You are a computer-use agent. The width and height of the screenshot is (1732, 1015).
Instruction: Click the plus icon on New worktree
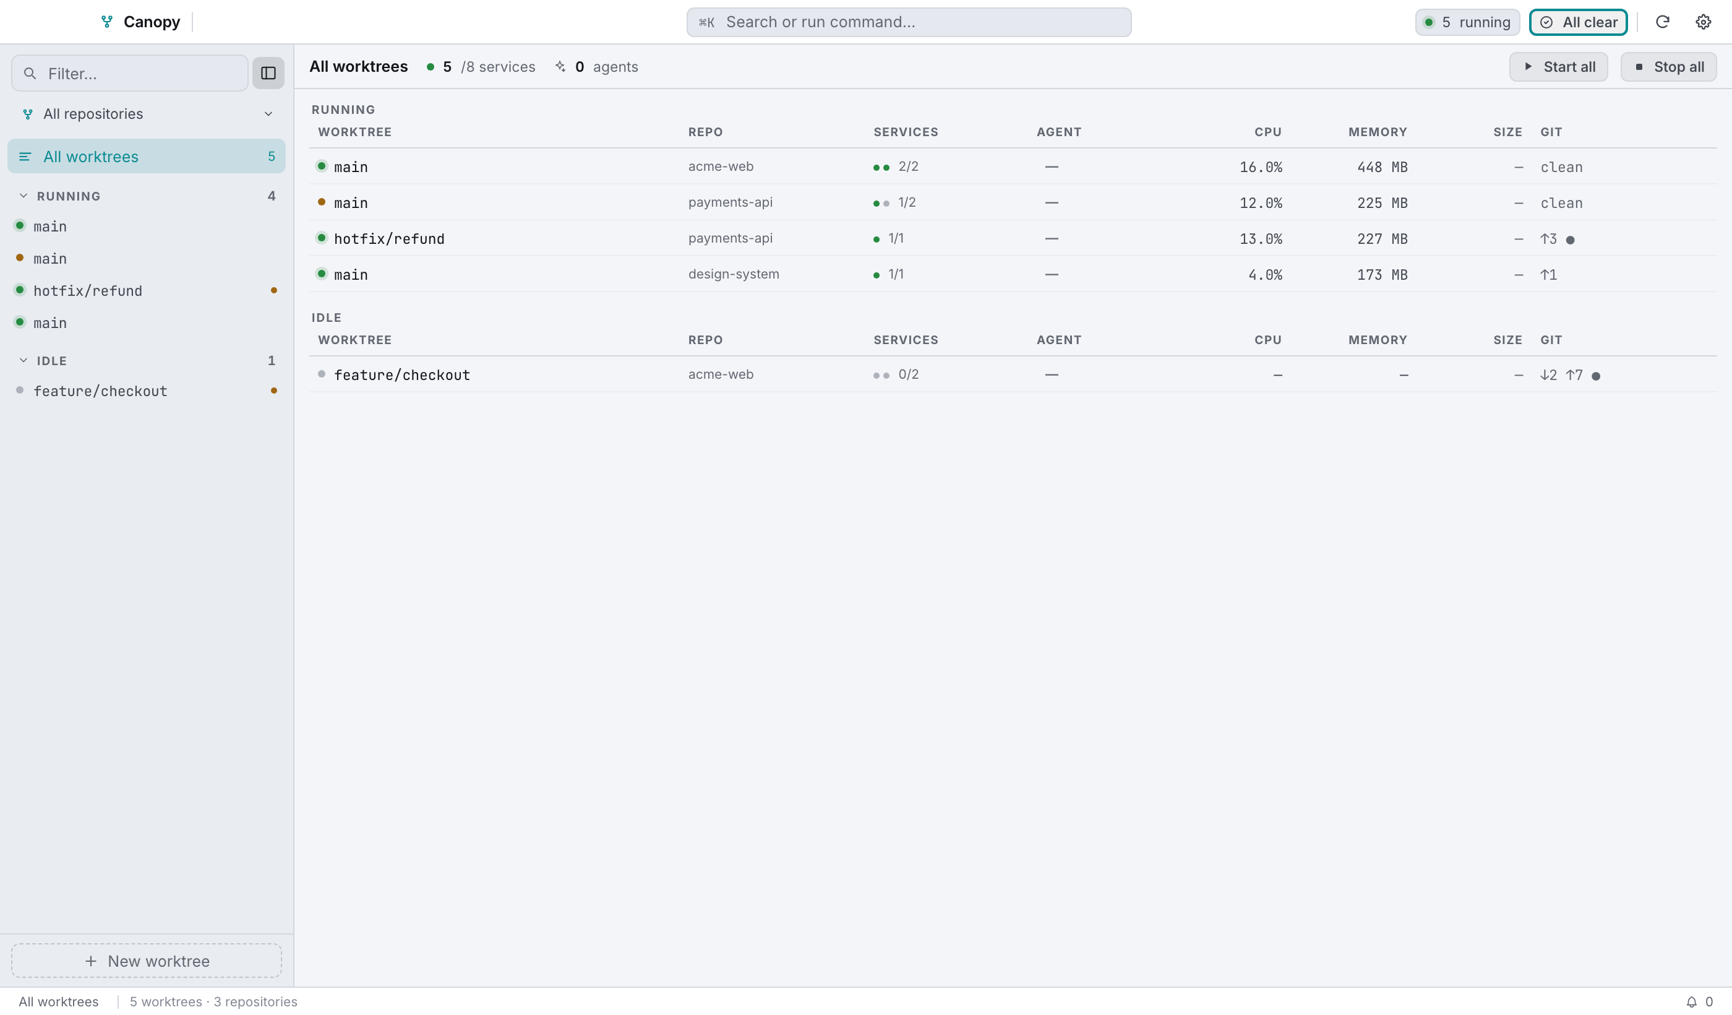91,961
